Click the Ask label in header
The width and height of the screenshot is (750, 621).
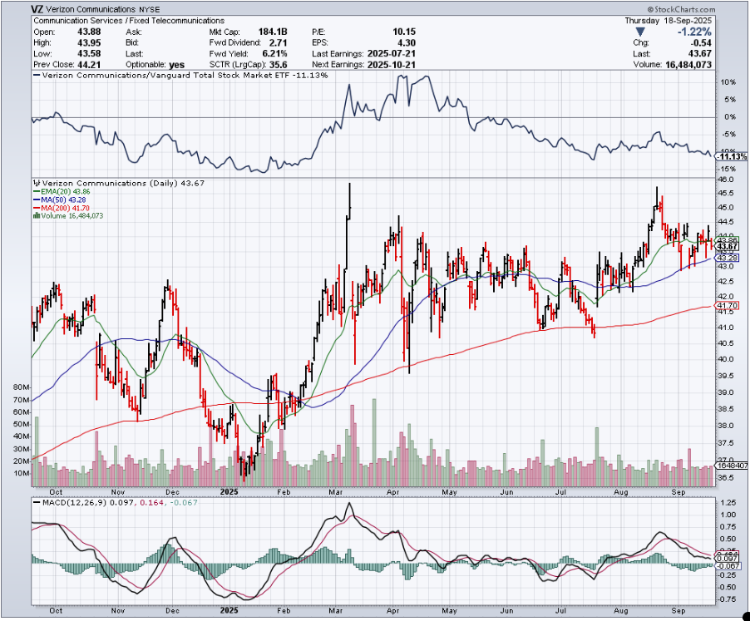(133, 32)
